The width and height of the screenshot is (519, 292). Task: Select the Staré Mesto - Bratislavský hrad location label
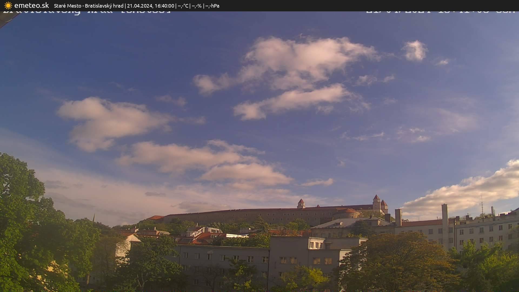[88, 6]
